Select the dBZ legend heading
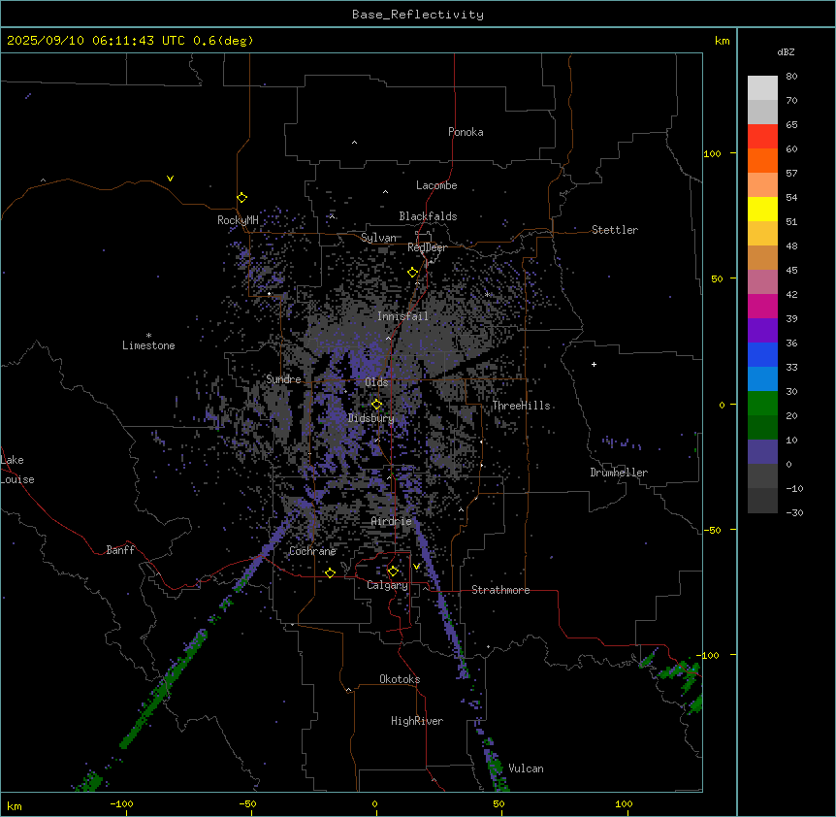Image resolution: width=836 pixels, height=817 pixels. (786, 51)
